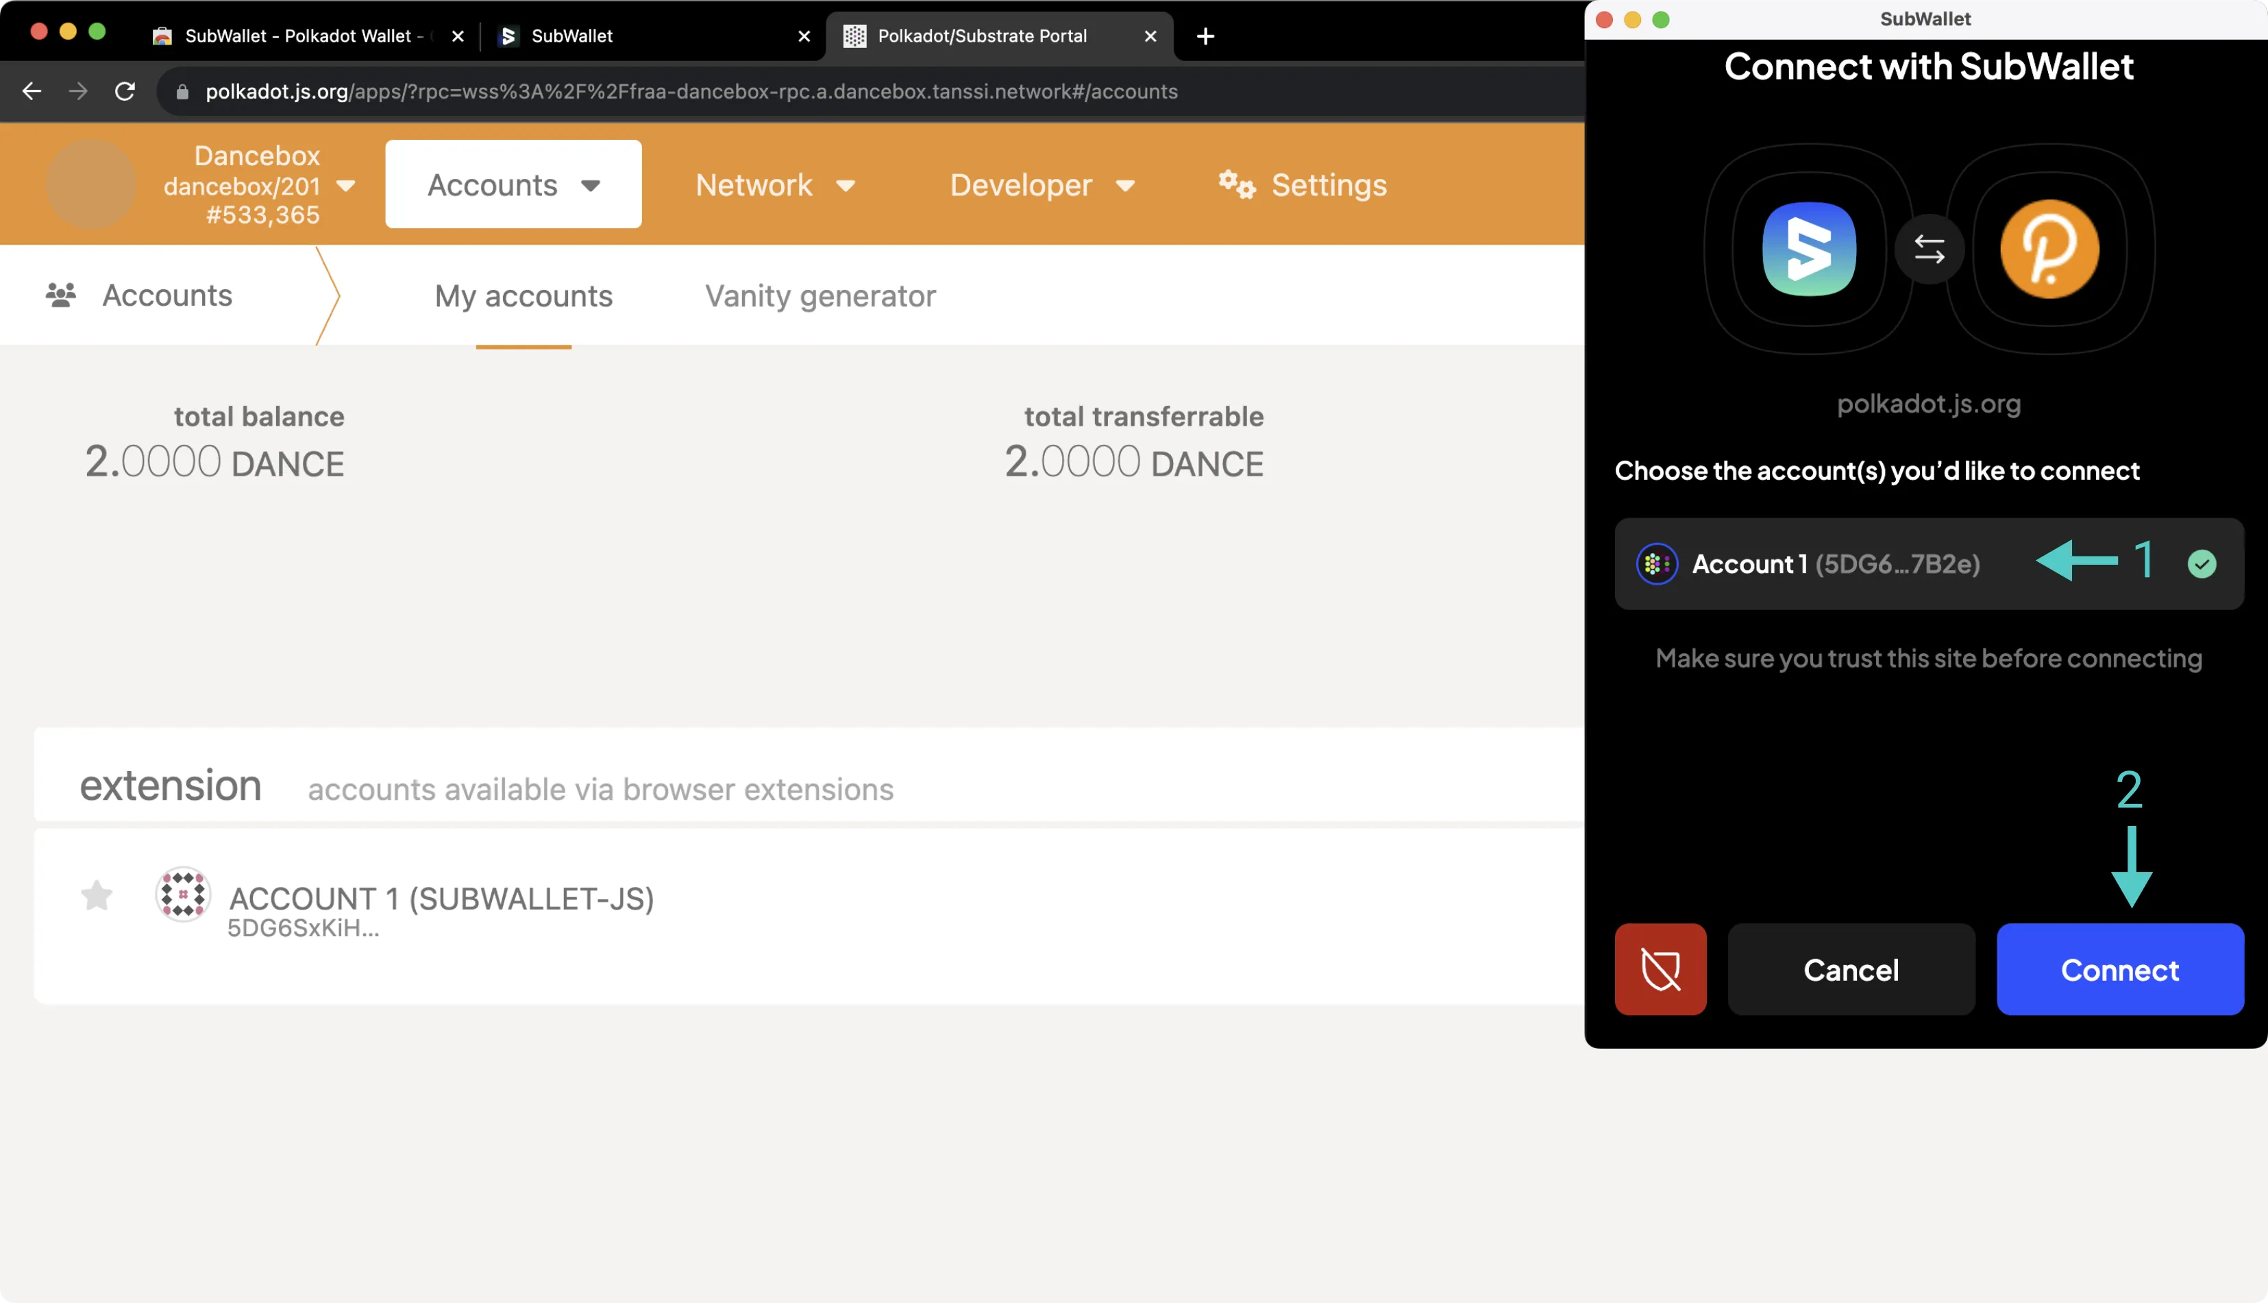The width and height of the screenshot is (2268, 1303).
Task: Click the extension section heading
Action: [x=170, y=785]
